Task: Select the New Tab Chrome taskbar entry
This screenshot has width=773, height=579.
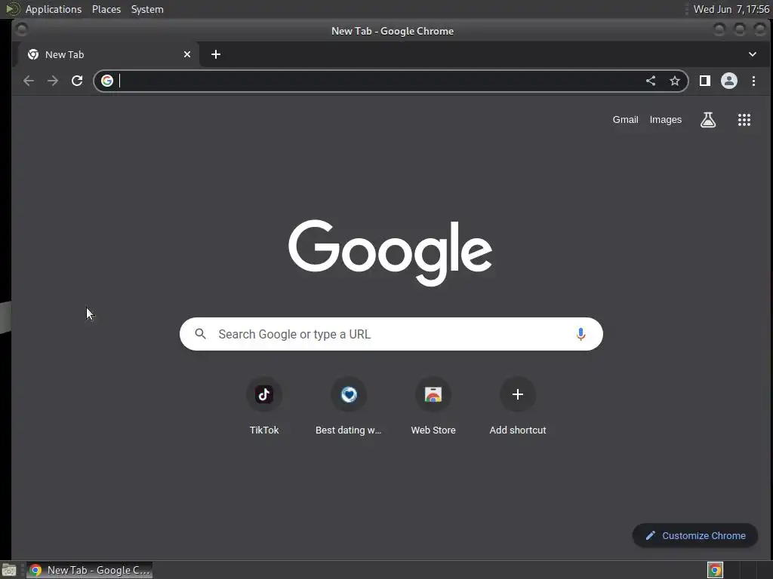Action: 89,570
